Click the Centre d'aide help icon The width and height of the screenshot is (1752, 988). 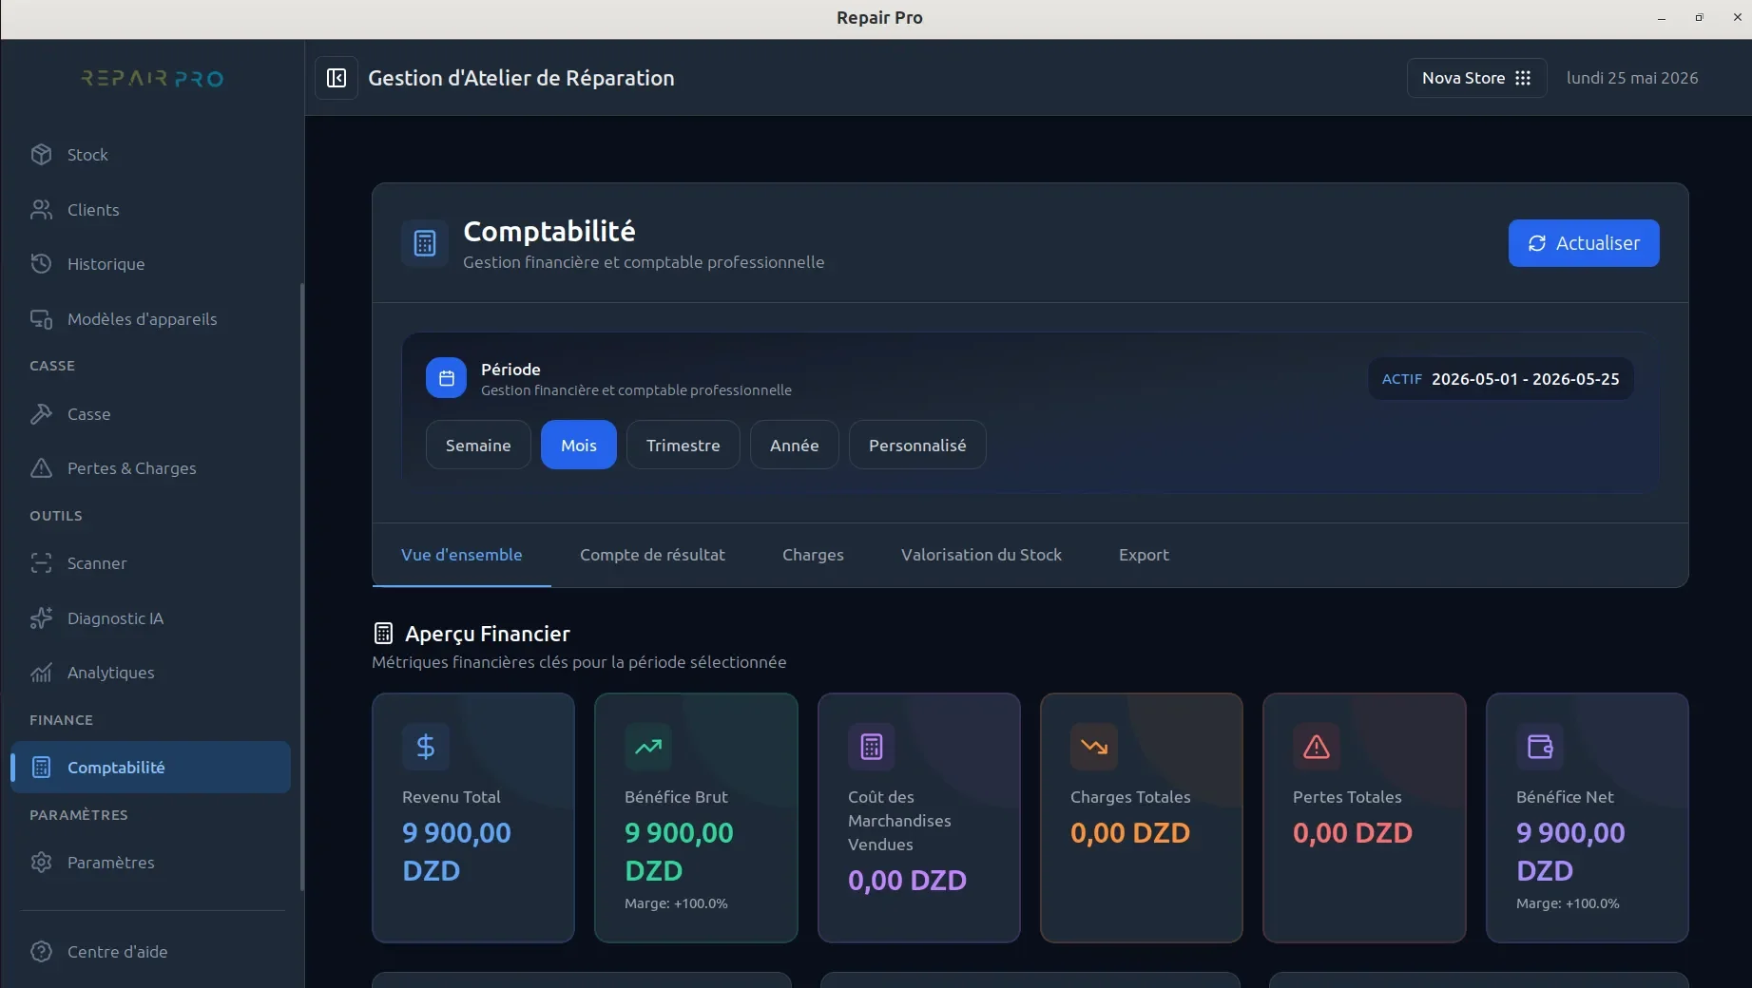41,951
